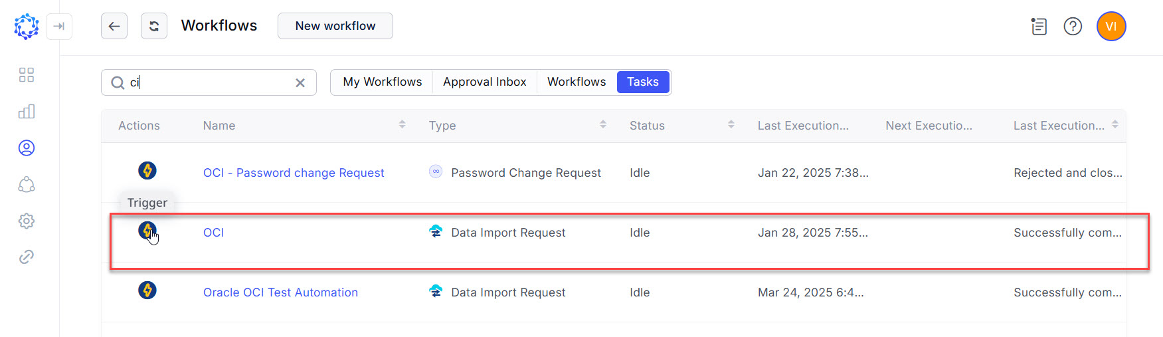The width and height of the screenshot is (1163, 337).
Task: Trigger Oracle OCI Test Automation task
Action: coord(147,290)
